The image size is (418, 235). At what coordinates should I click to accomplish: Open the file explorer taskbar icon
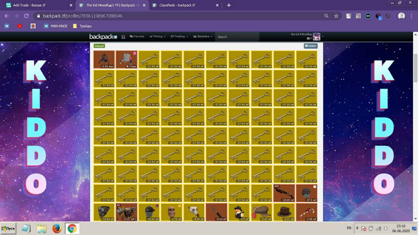[x=41, y=228]
